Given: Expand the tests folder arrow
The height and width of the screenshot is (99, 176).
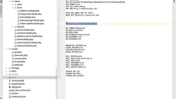Looking at the screenshot, I should coord(7,71).
